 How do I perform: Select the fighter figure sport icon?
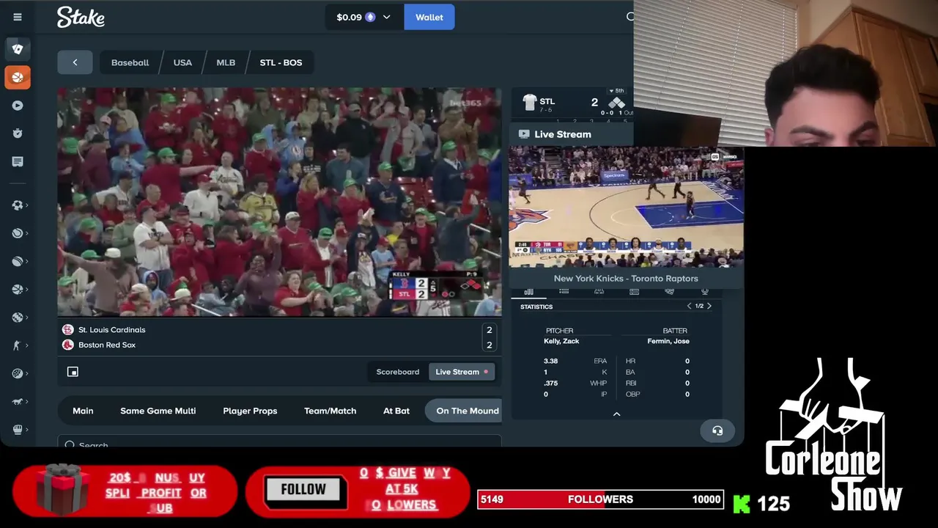coord(18,345)
